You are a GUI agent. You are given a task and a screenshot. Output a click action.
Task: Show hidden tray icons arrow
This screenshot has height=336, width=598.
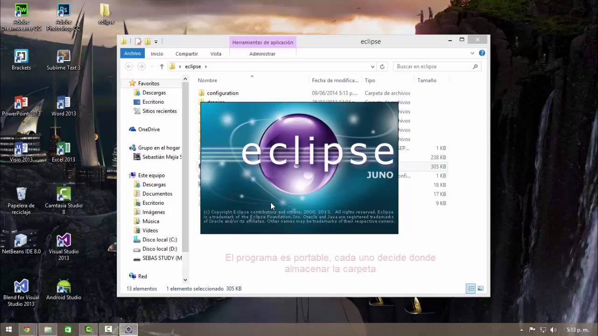[523, 330]
